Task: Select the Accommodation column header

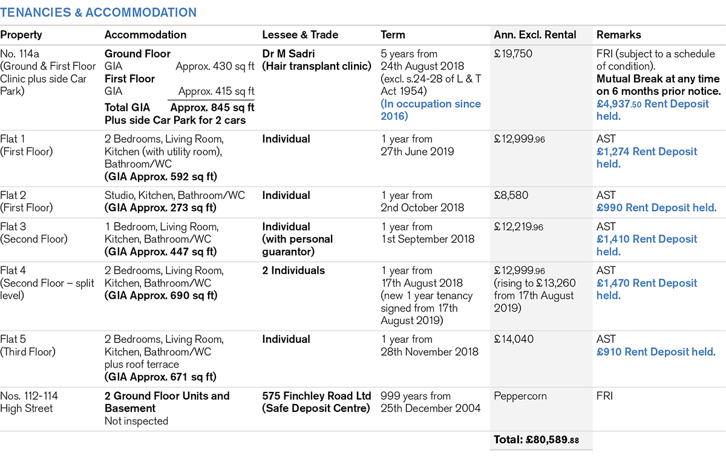Action: (145, 34)
